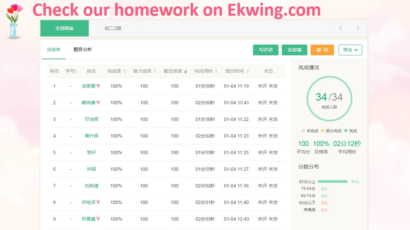Sort by 完成用时 column arrows
This screenshot has height=230, width=410.
pos(216,71)
